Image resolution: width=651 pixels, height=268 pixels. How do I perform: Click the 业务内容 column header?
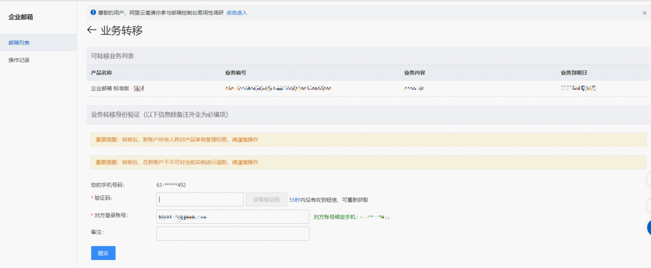click(x=415, y=73)
